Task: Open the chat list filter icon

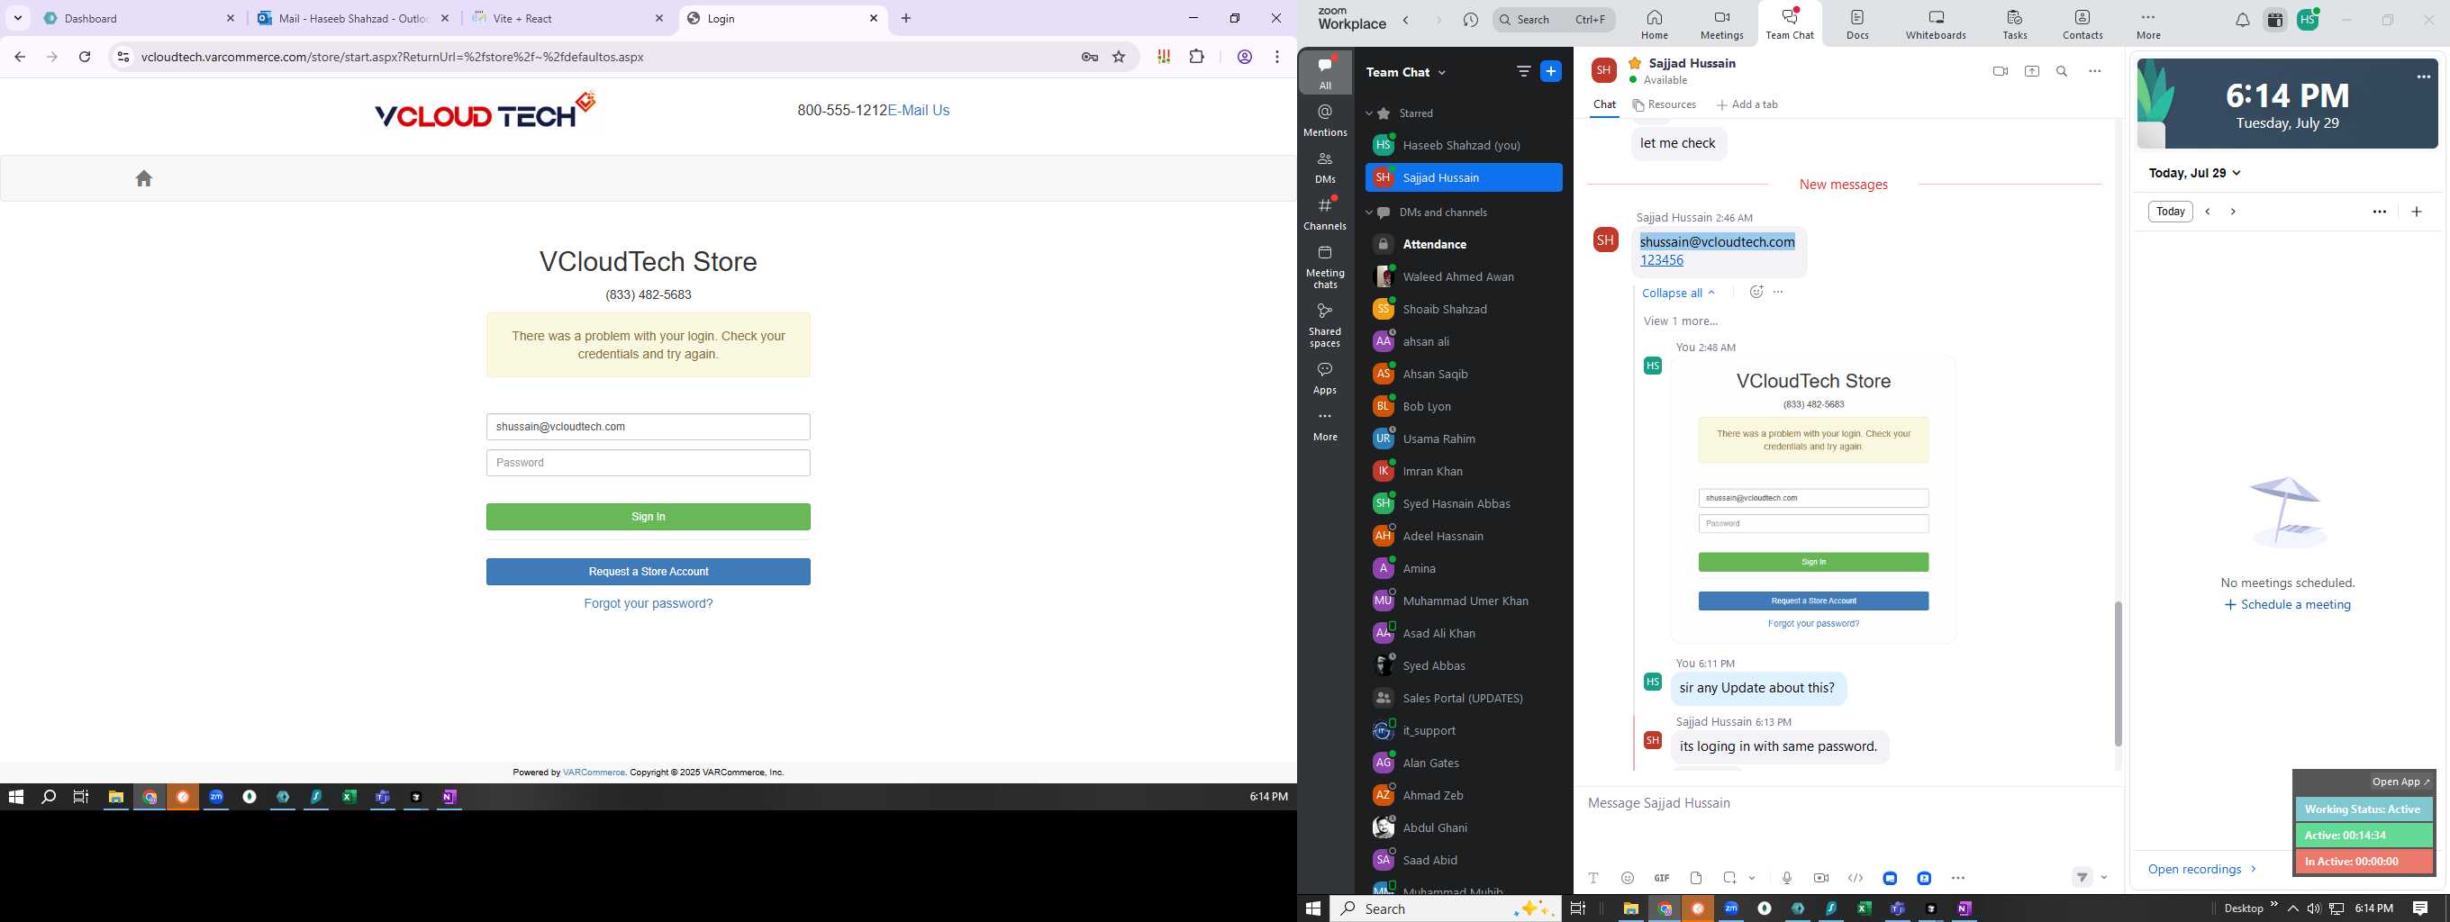Action: tap(1522, 72)
